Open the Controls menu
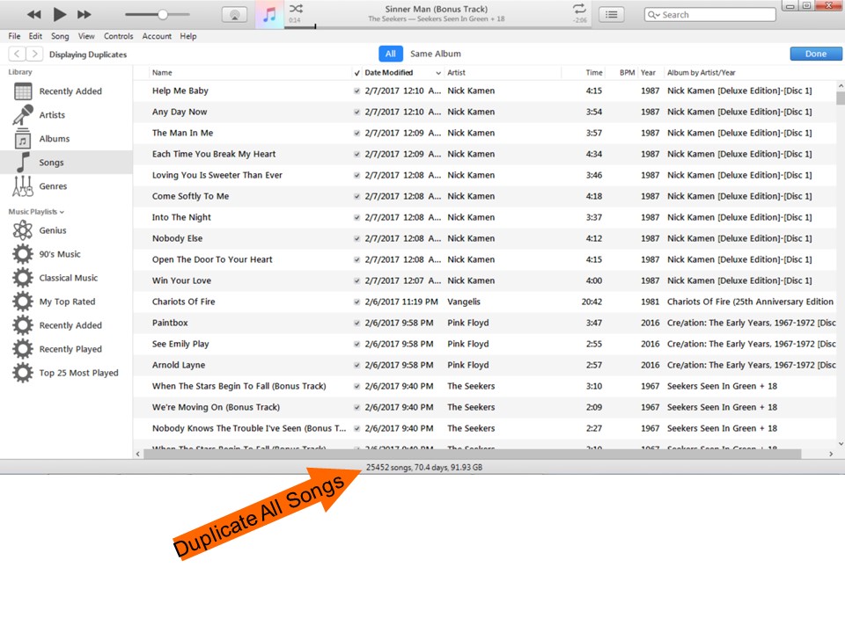 [119, 36]
